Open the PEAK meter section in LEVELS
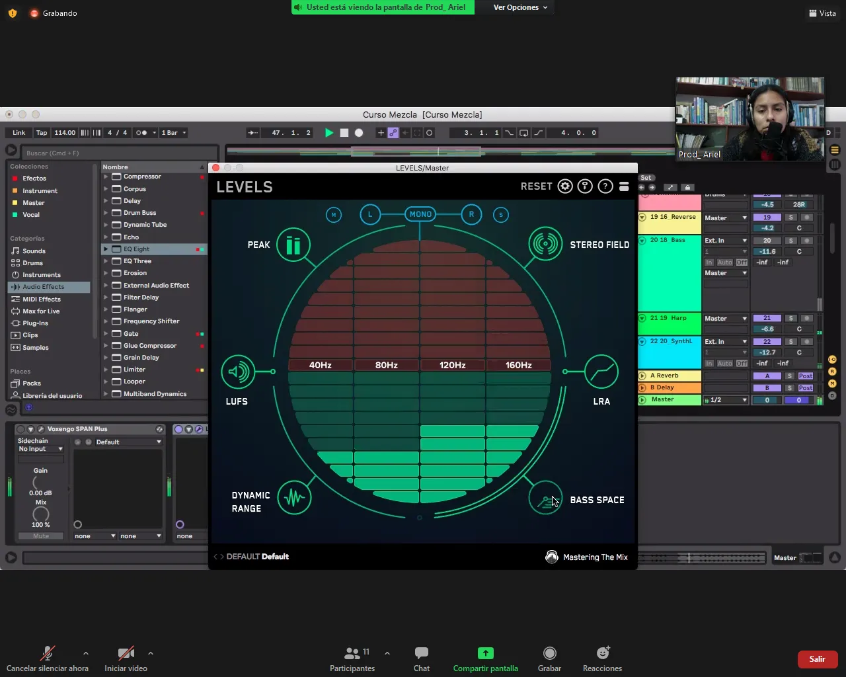 pos(293,245)
